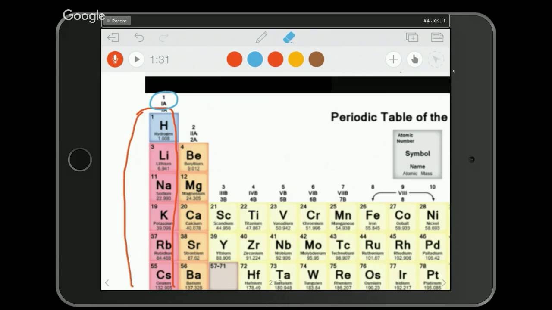
Task: Add a new slide icon
Action: pos(412,37)
